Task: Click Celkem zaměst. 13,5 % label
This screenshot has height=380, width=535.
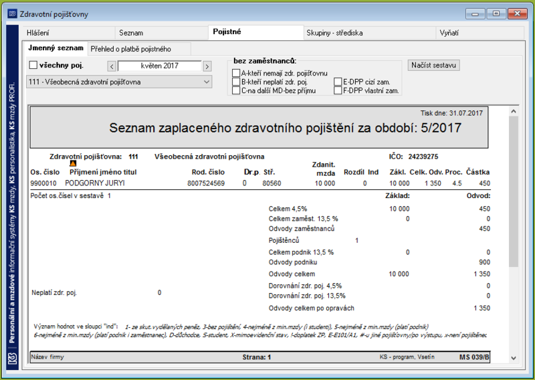Action: tap(304, 219)
